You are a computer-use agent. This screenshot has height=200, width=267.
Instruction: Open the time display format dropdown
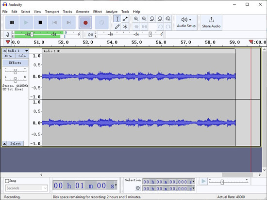tap(116, 185)
